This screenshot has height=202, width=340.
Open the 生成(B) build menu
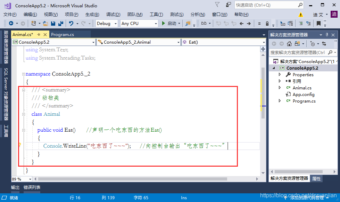tap(92, 15)
